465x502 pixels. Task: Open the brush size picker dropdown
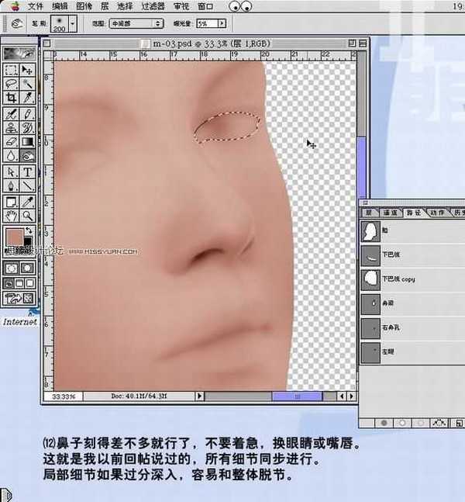pos(73,24)
